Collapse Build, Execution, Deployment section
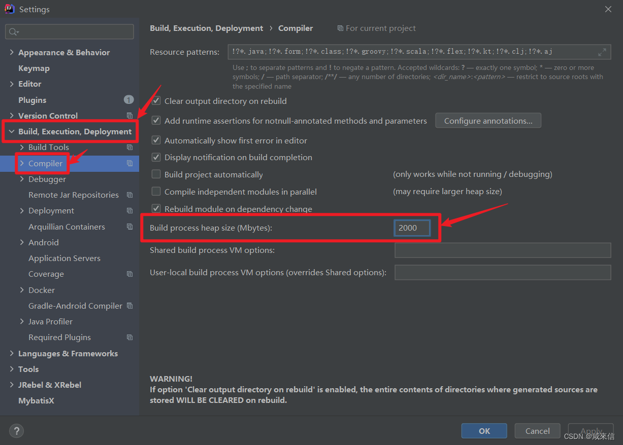623x445 pixels. coord(12,131)
